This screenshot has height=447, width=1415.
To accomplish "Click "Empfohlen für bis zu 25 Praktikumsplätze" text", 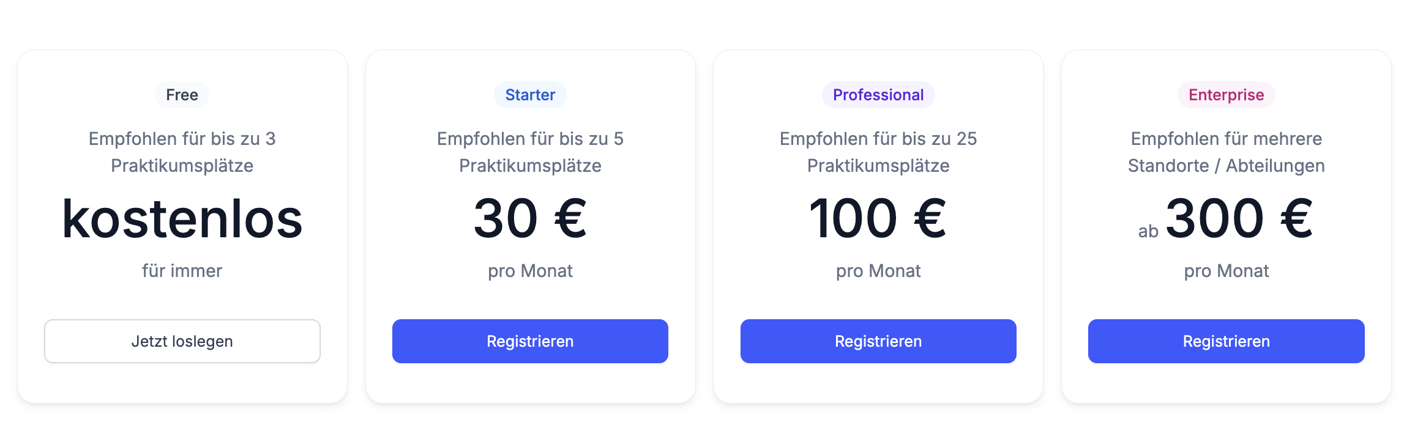I will click(878, 152).
